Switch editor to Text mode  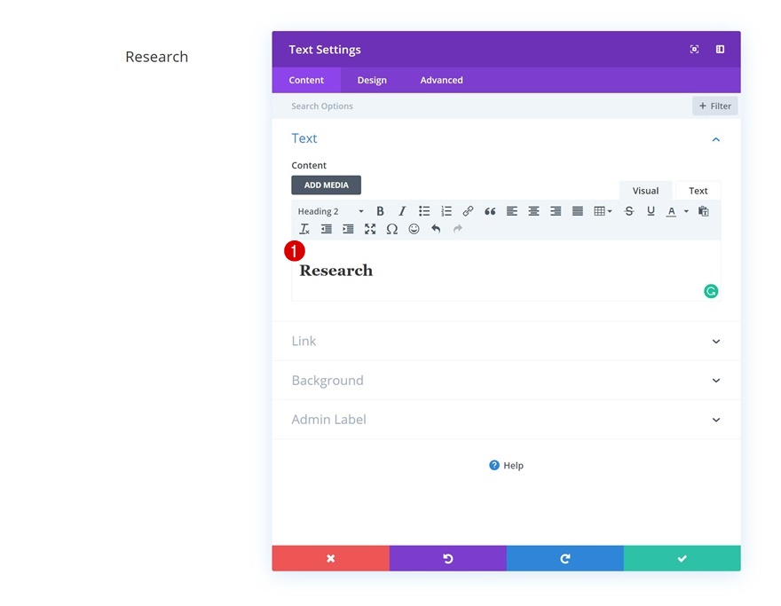click(698, 191)
